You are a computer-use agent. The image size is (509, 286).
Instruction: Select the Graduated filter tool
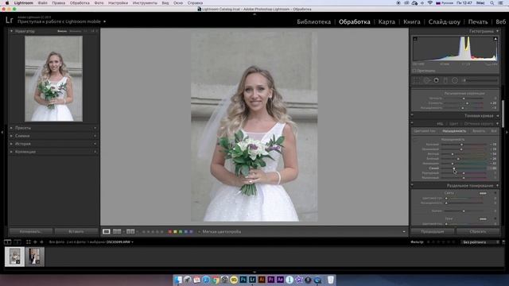pyautogui.click(x=445, y=80)
